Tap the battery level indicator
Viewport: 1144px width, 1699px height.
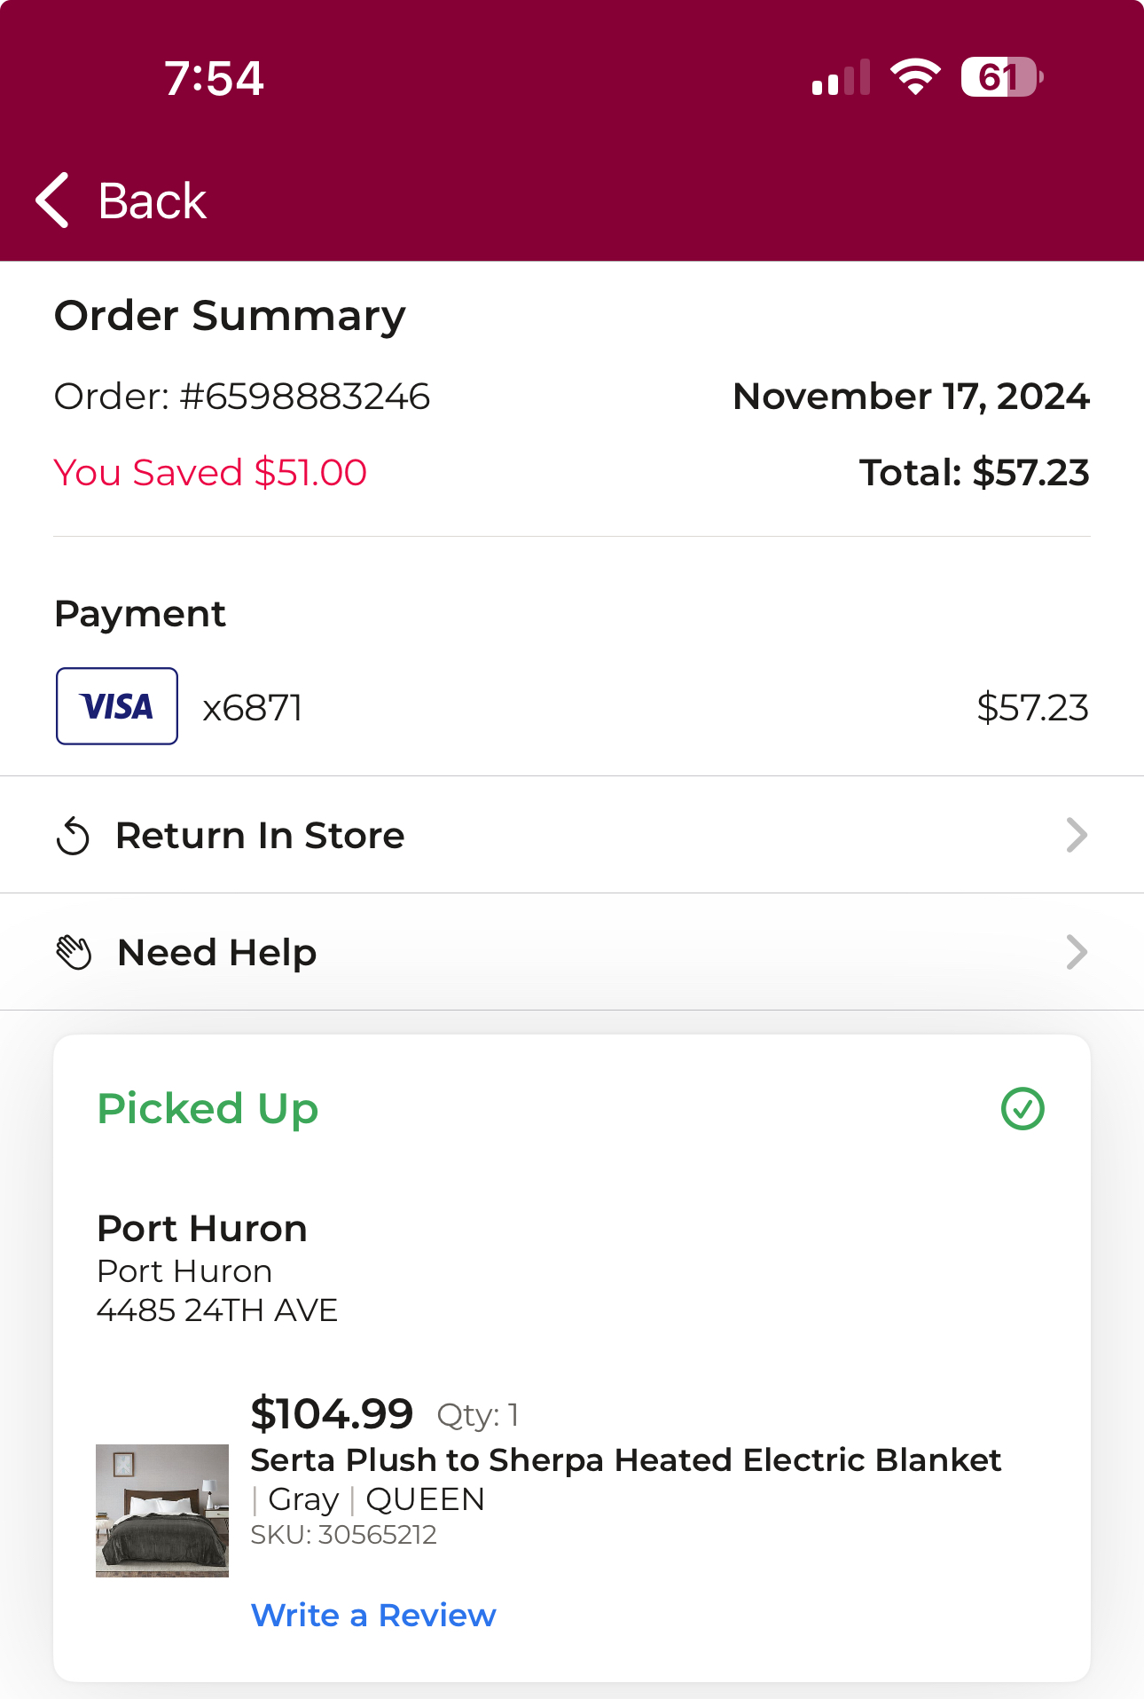pos(1002,77)
